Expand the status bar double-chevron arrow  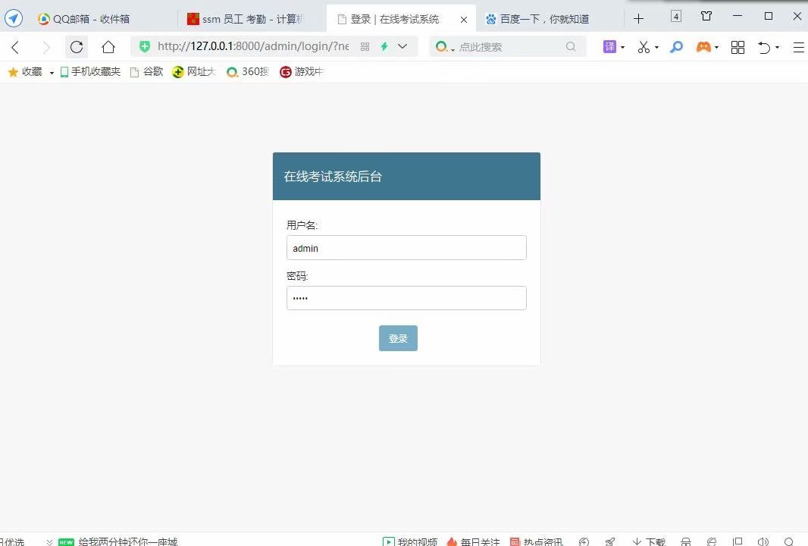coord(49,542)
